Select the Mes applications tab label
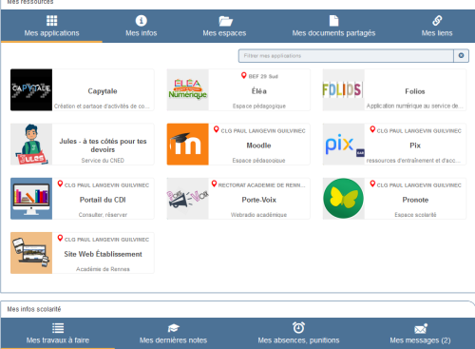This screenshot has height=349, width=475. click(52, 33)
